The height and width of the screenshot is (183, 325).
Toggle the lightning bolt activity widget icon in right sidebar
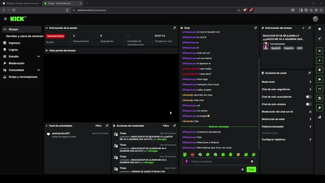319,60
